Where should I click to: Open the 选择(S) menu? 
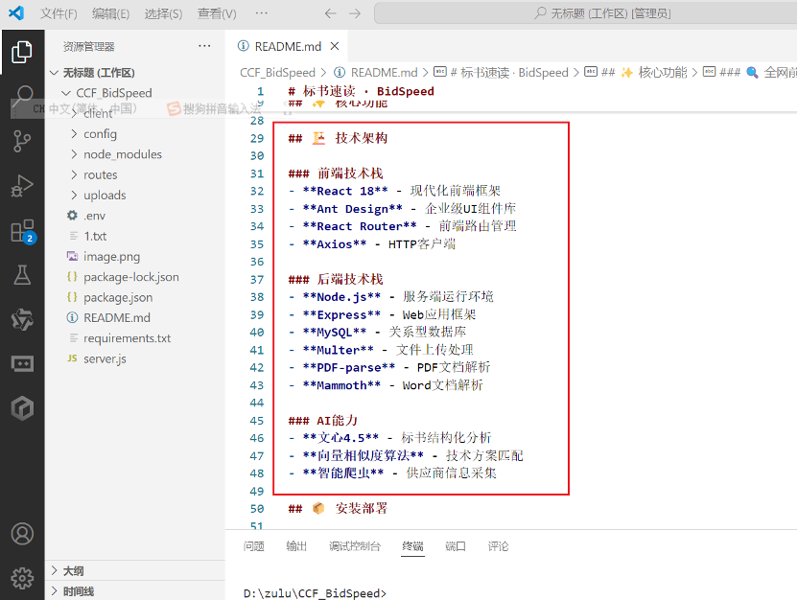pyautogui.click(x=163, y=13)
